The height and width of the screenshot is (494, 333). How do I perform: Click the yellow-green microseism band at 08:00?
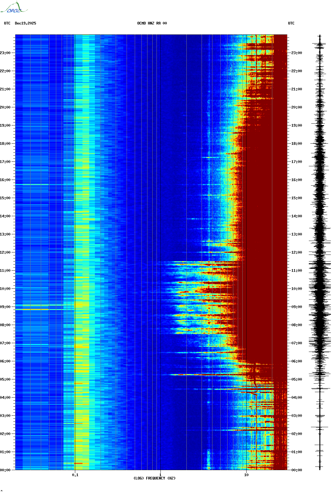tap(82, 325)
